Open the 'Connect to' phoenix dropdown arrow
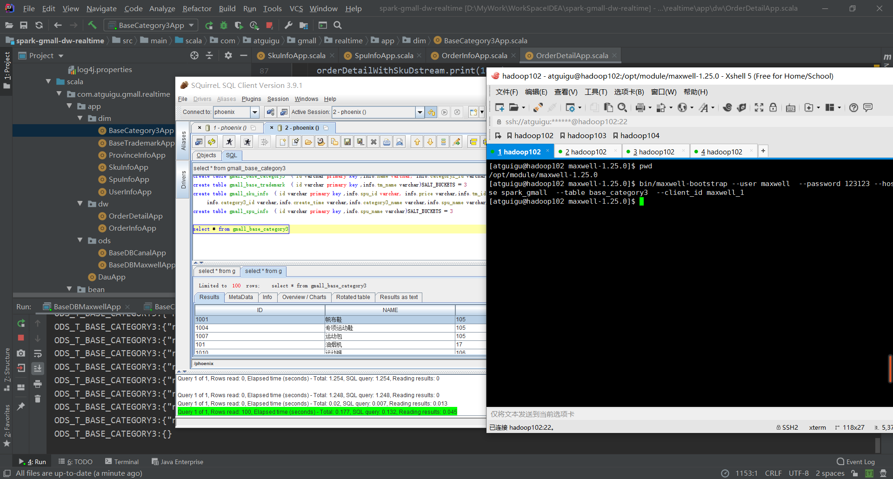The image size is (893, 479). pos(255,112)
